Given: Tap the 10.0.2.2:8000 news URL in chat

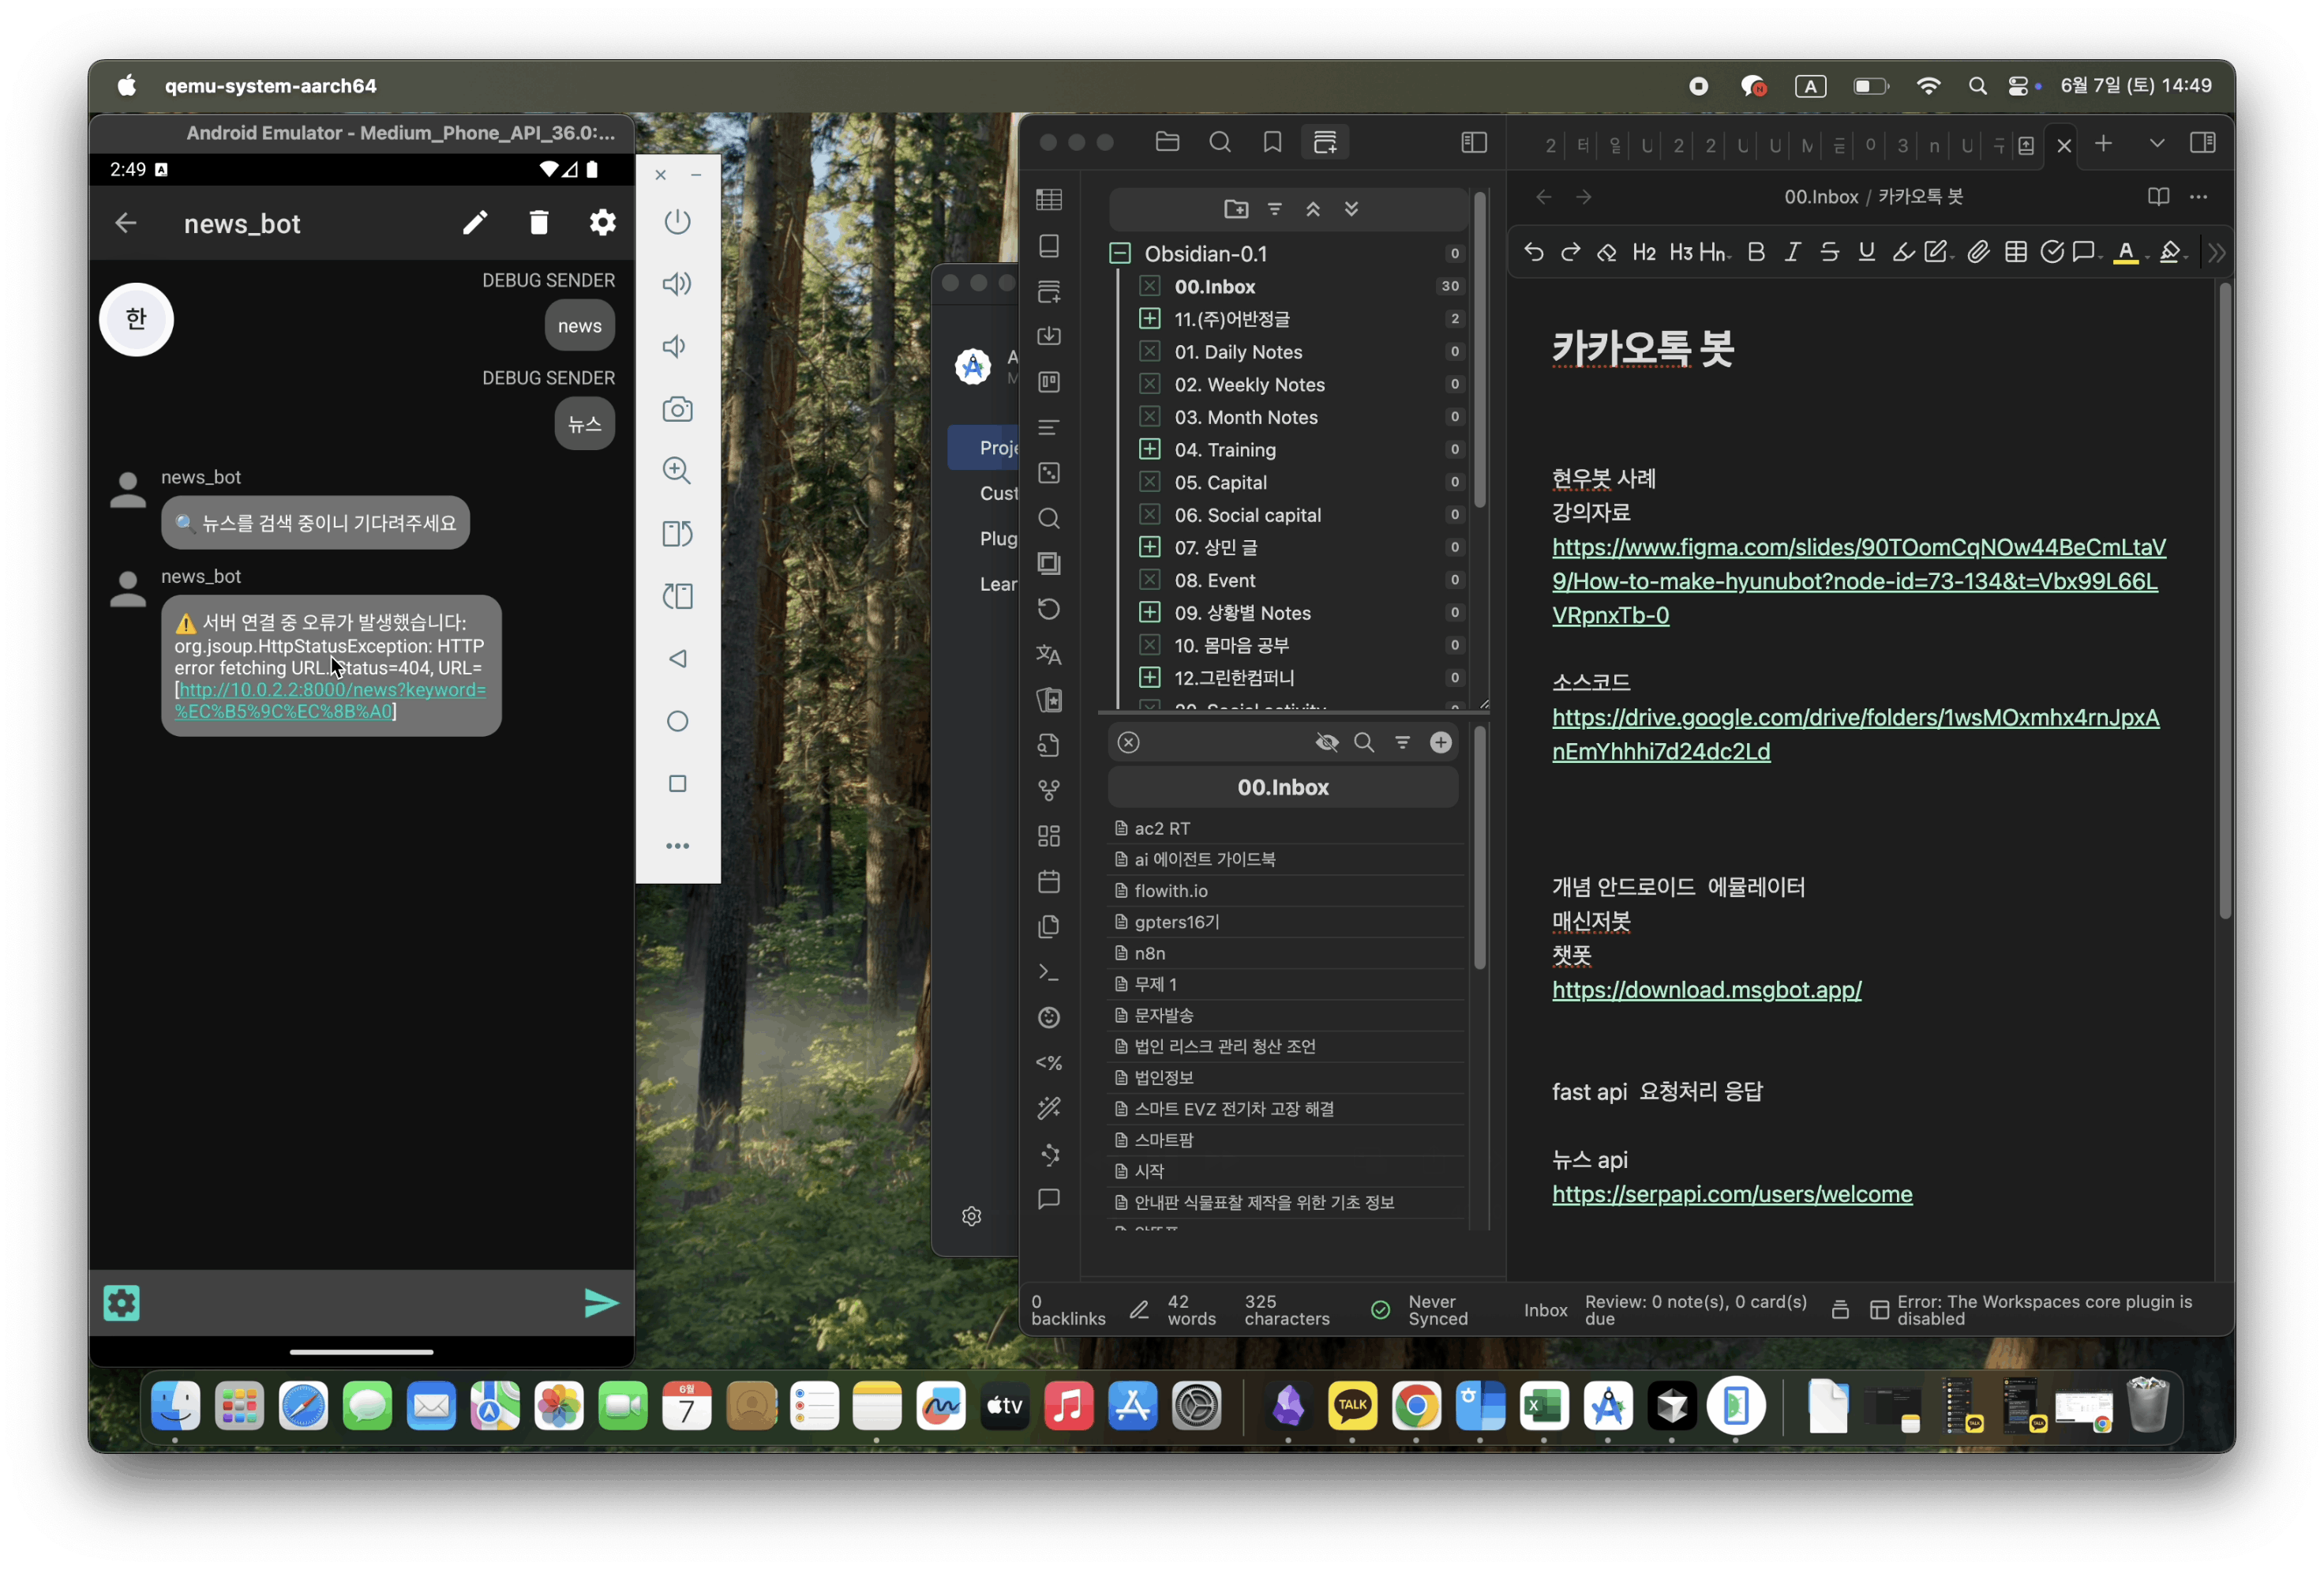Looking at the screenshot, I should (x=330, y=700).
